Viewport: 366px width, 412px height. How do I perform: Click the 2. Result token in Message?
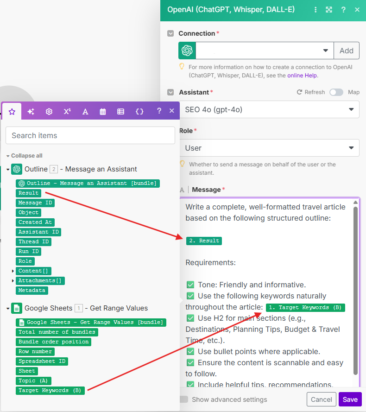[204, 241]
